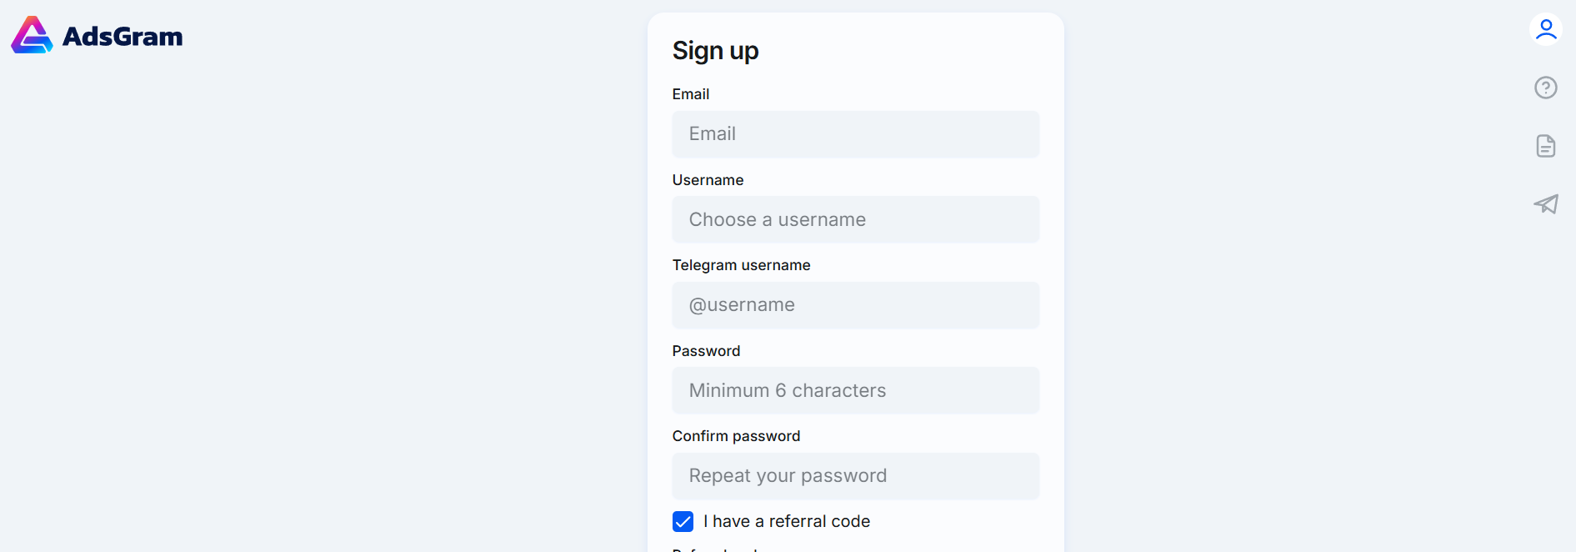This screenshot has width=1576, height=552.
Task: Open the document page icon in sidebar
Action: 1546,146
